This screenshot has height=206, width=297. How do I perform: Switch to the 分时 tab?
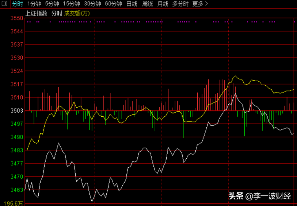coord(18,4)
